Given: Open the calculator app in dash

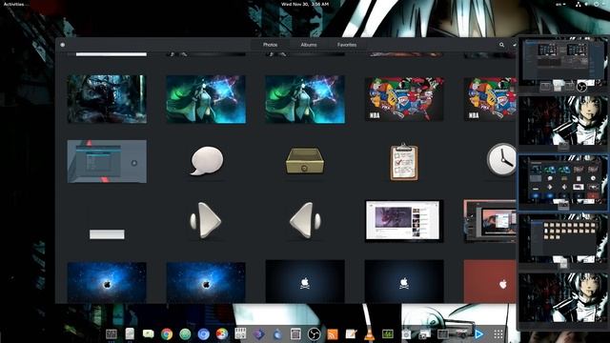Looking at the screenshot, I should (295, 334).
